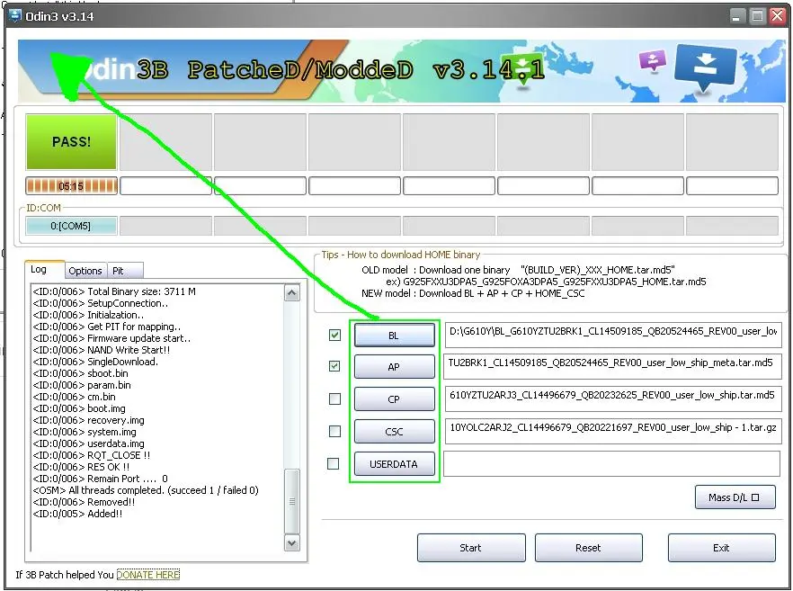Click the 'RES OK !!' log line
The image size is (793, 591).
pos(82,467)
